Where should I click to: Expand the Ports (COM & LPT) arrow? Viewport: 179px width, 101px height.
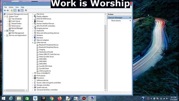32,73
